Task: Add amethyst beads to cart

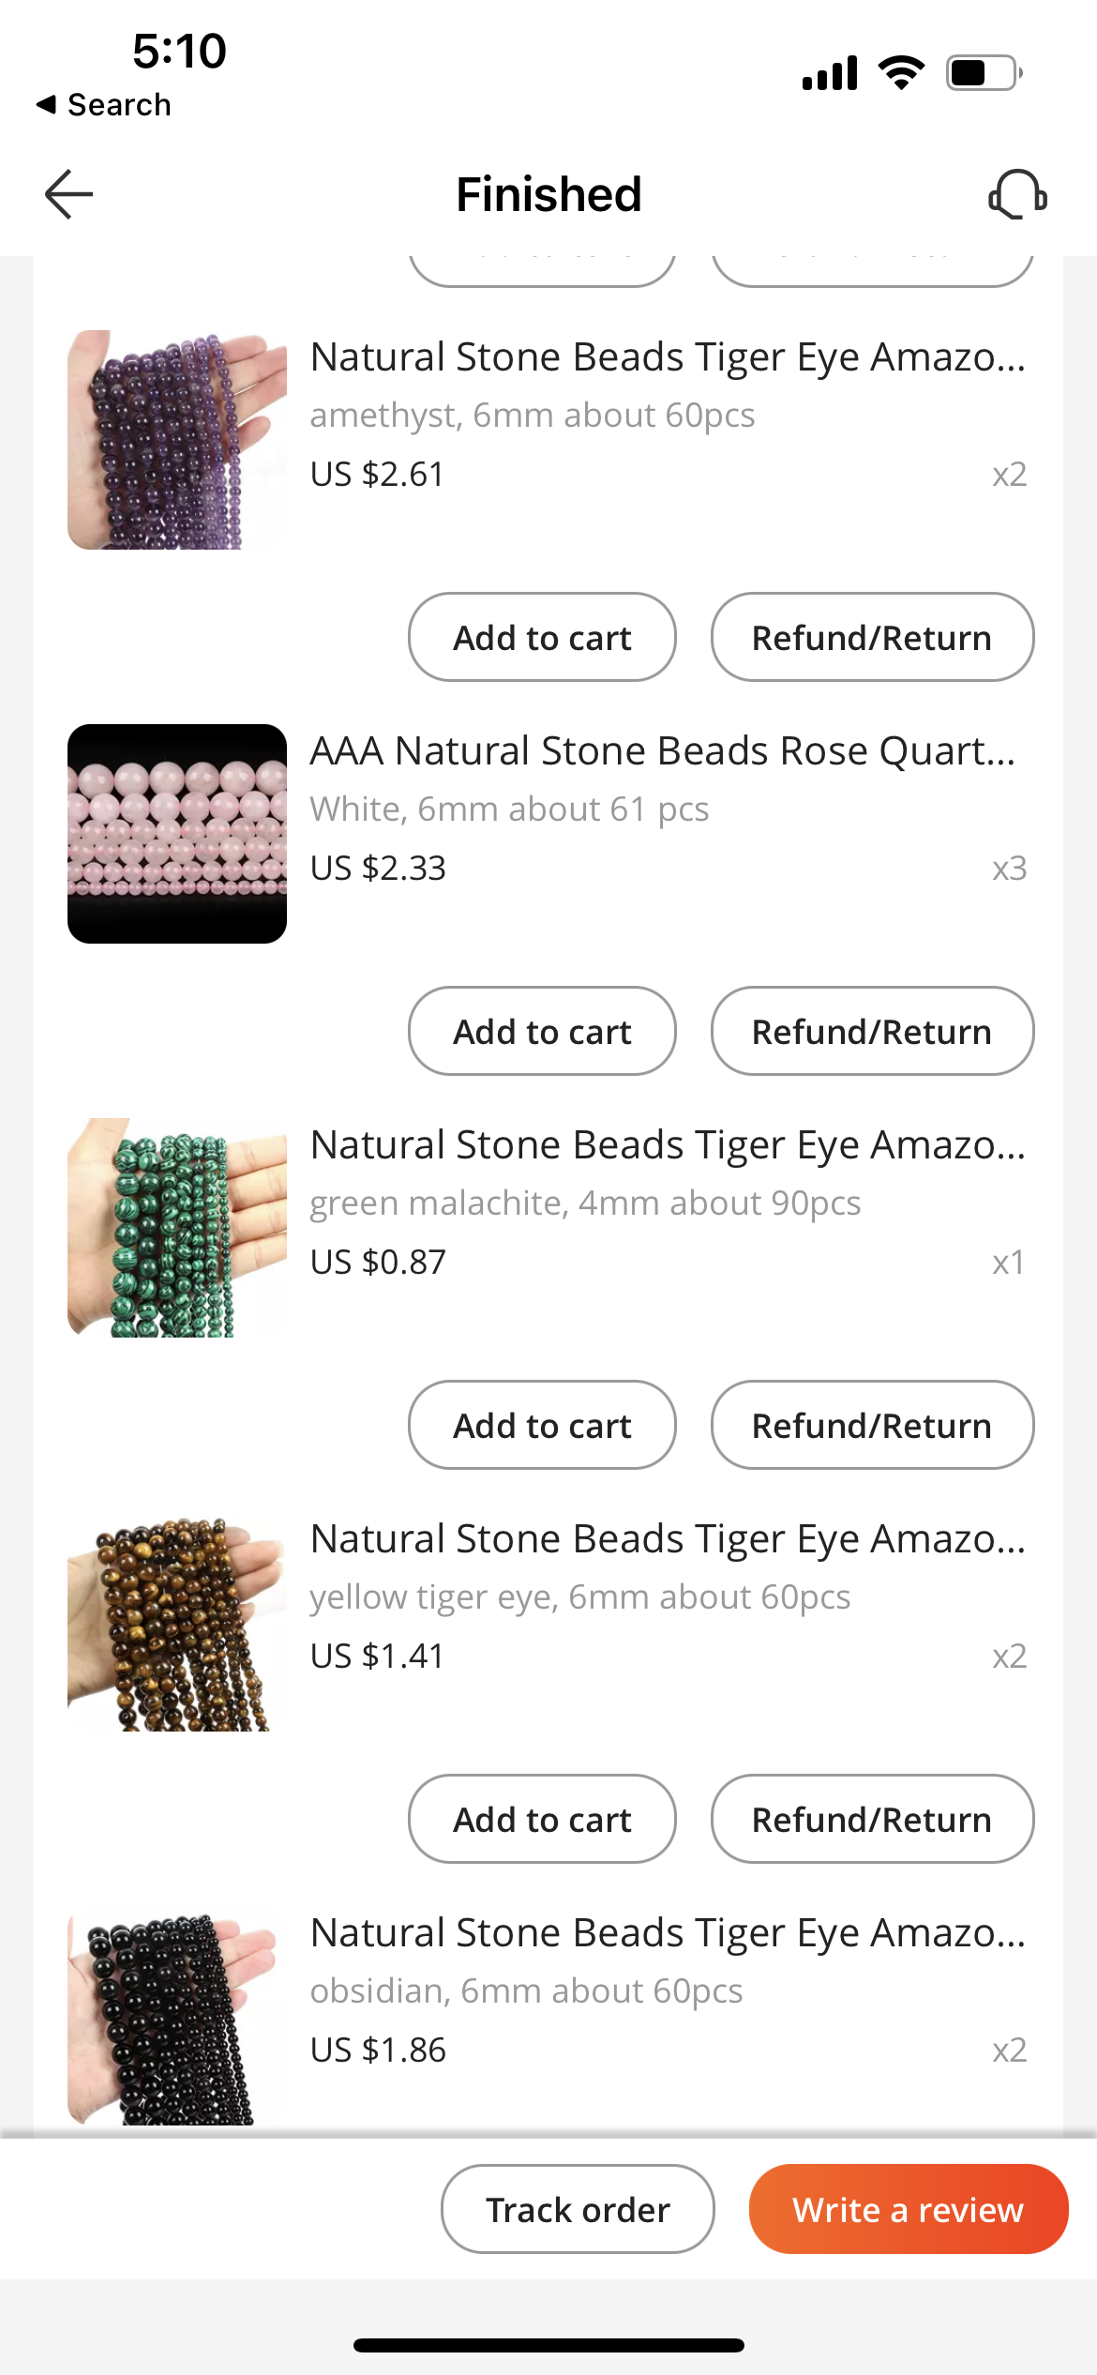Action: [542, 638]
